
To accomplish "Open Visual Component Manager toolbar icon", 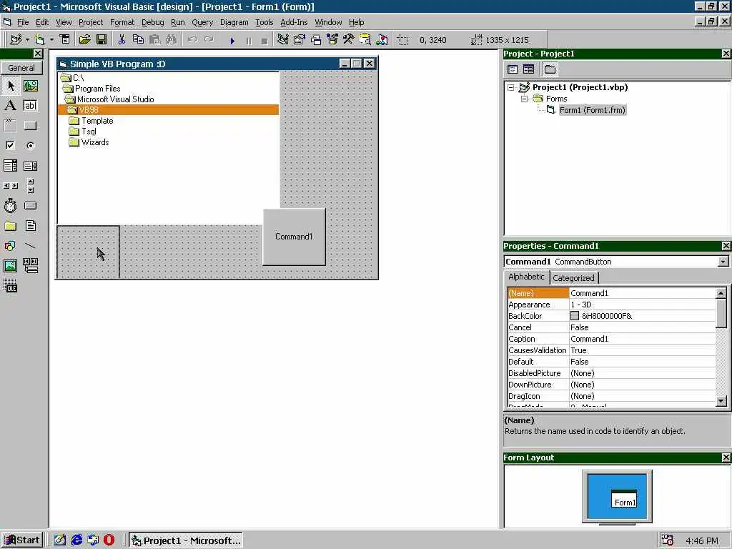I will click(382, 40).
